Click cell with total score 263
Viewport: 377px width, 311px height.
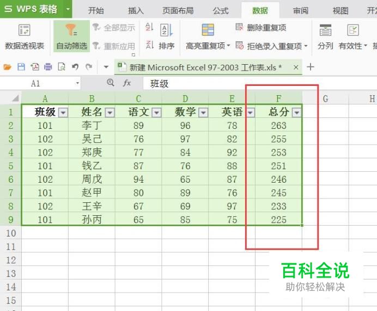[278, 126]
